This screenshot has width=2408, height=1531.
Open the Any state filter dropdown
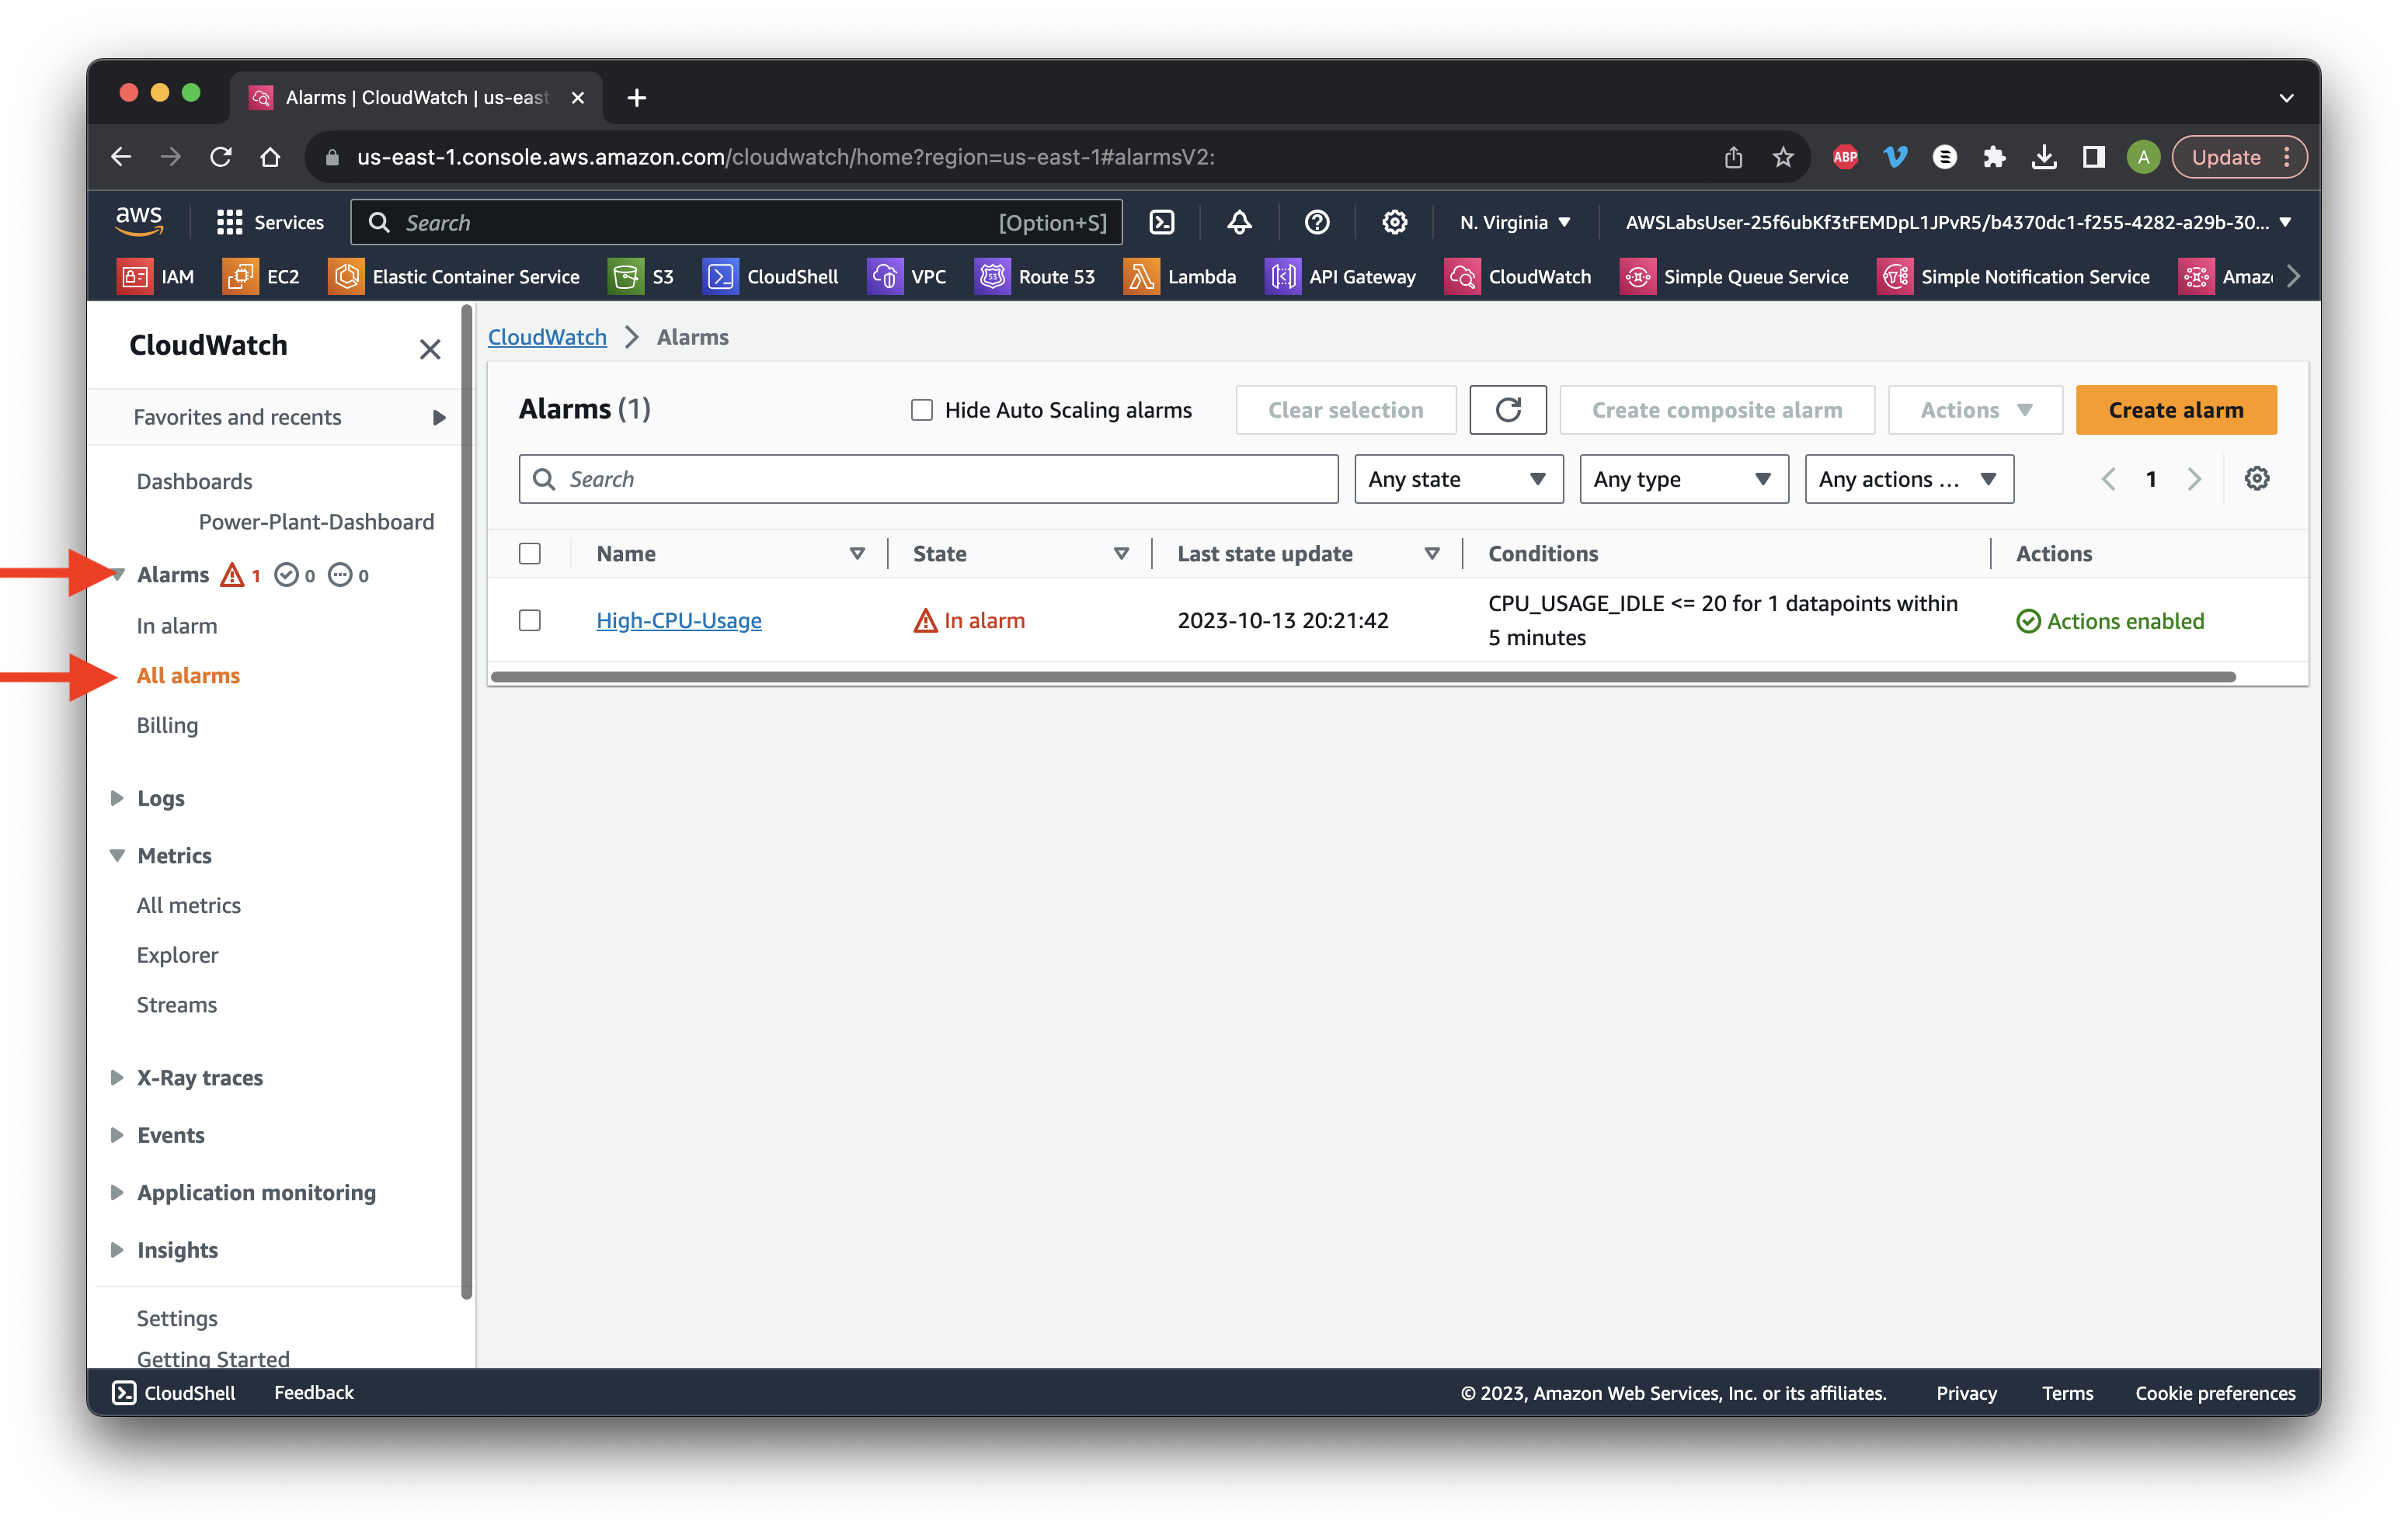pos(1458,479)
